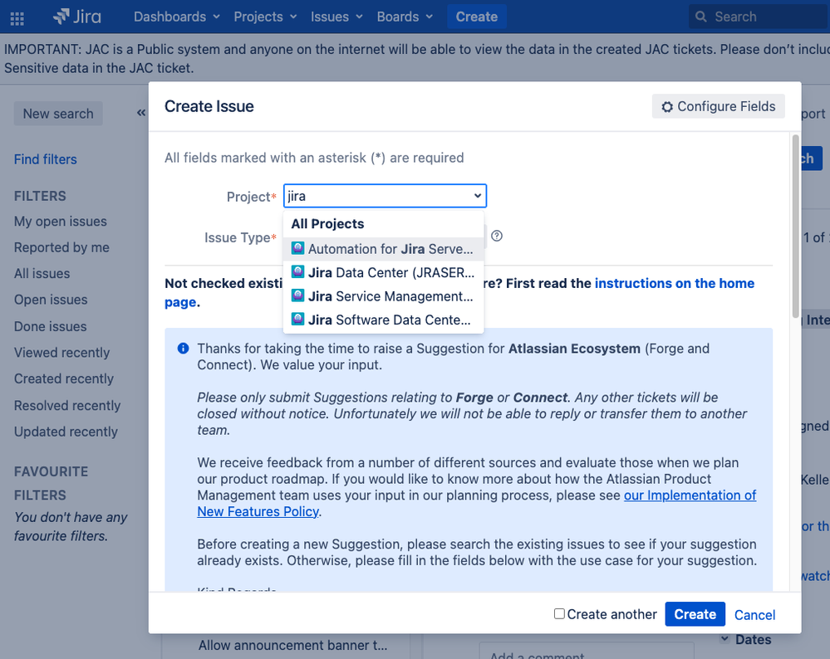The height and width of the screenshot is (659, 830).
Task: Click 'Allow announcement banner t...' issue text
Action: (292, 645)
